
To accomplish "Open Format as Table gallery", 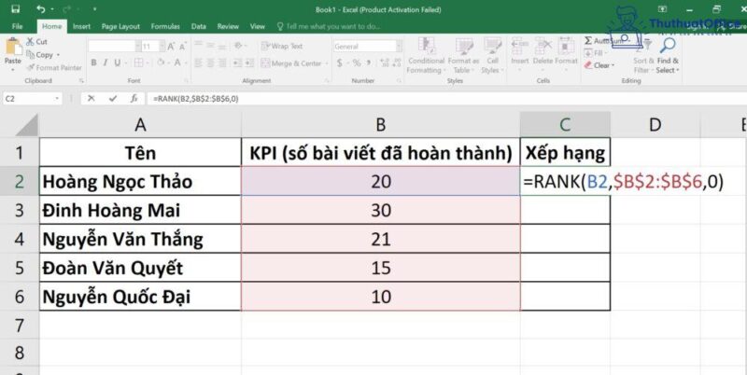I will point(463,55).
